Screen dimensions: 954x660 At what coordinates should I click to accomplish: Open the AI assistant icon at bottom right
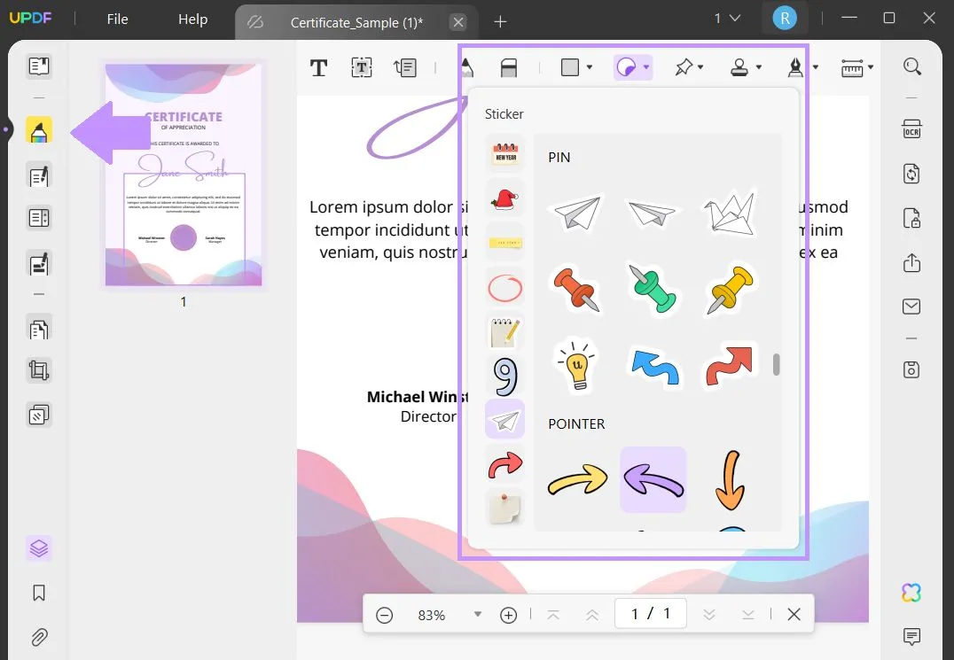click(x=911, y=592)
